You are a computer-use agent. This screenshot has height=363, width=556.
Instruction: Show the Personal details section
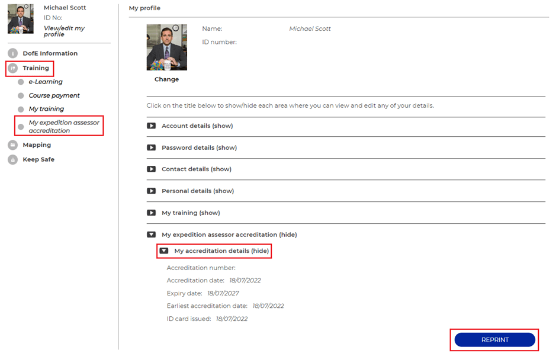click(x=152, y=191)
